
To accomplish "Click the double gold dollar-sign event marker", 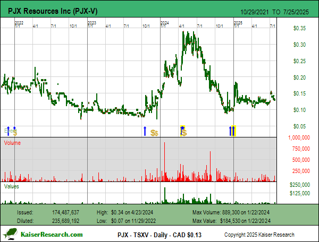I will (154, 133).
